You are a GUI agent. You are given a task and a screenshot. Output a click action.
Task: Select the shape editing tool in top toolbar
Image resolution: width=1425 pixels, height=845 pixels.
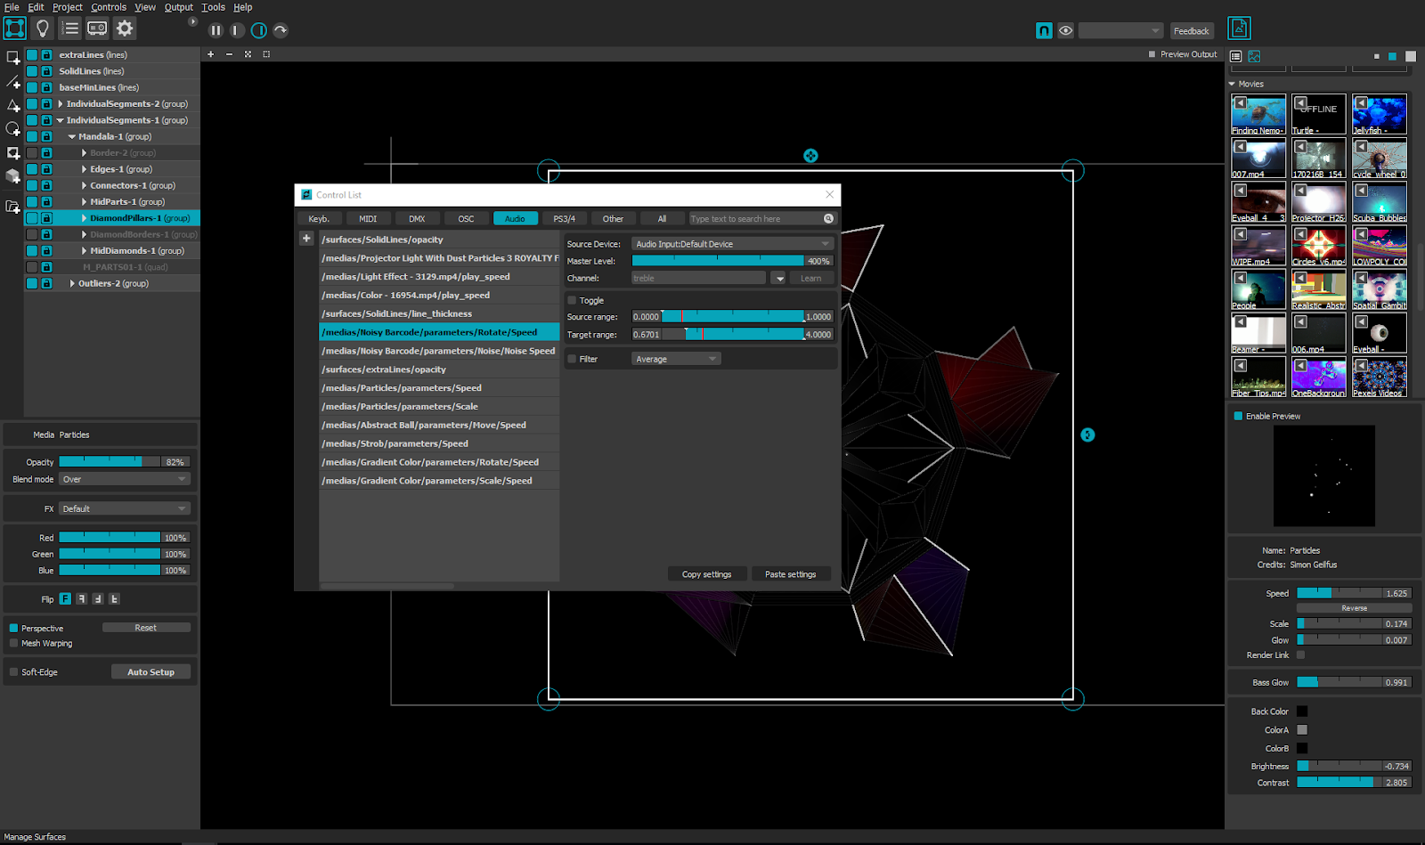click(x=14, y=28)
